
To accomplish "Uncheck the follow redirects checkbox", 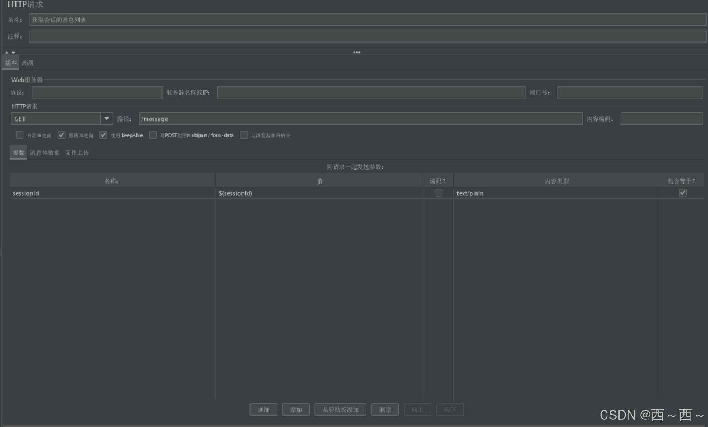I will tap(62, 135).
